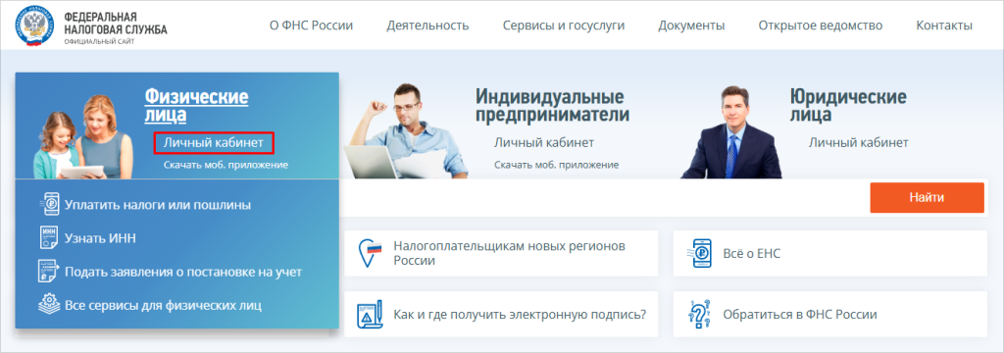
Task: Open the Сервисы и госуслуги menu
Action: 564,25
